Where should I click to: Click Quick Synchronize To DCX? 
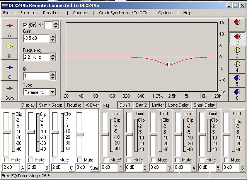pyautogui.click(x=123, y=13)
